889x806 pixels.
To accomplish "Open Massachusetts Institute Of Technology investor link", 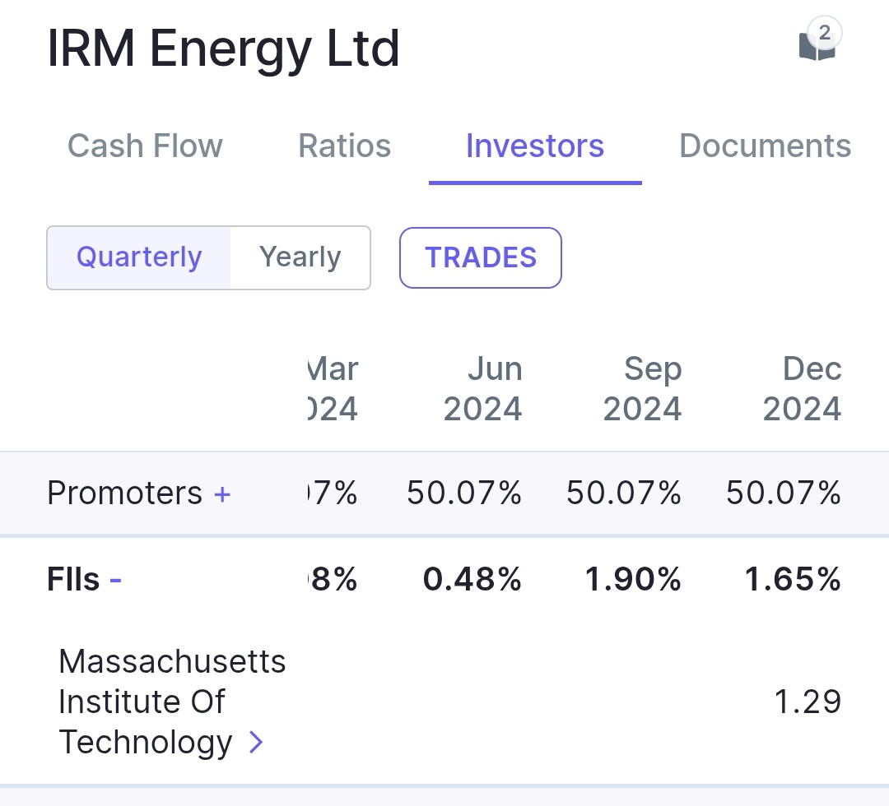I will tap(172, 702).
